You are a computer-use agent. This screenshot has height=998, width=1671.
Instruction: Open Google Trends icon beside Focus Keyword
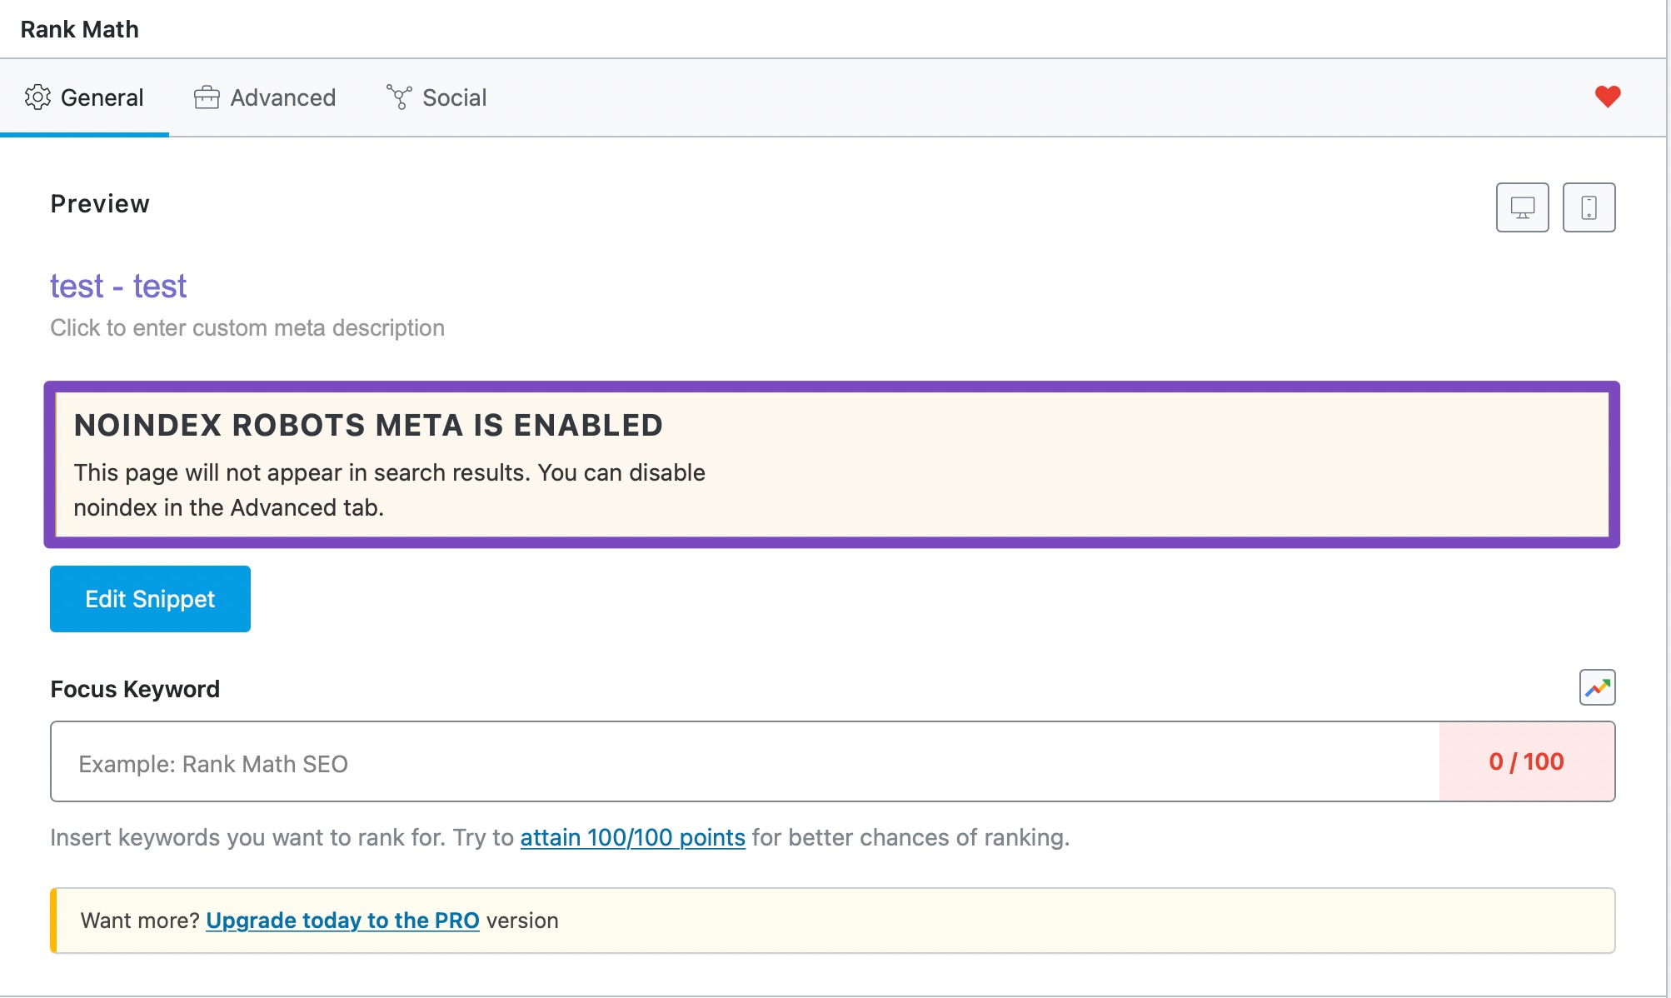coord(1597,687)
